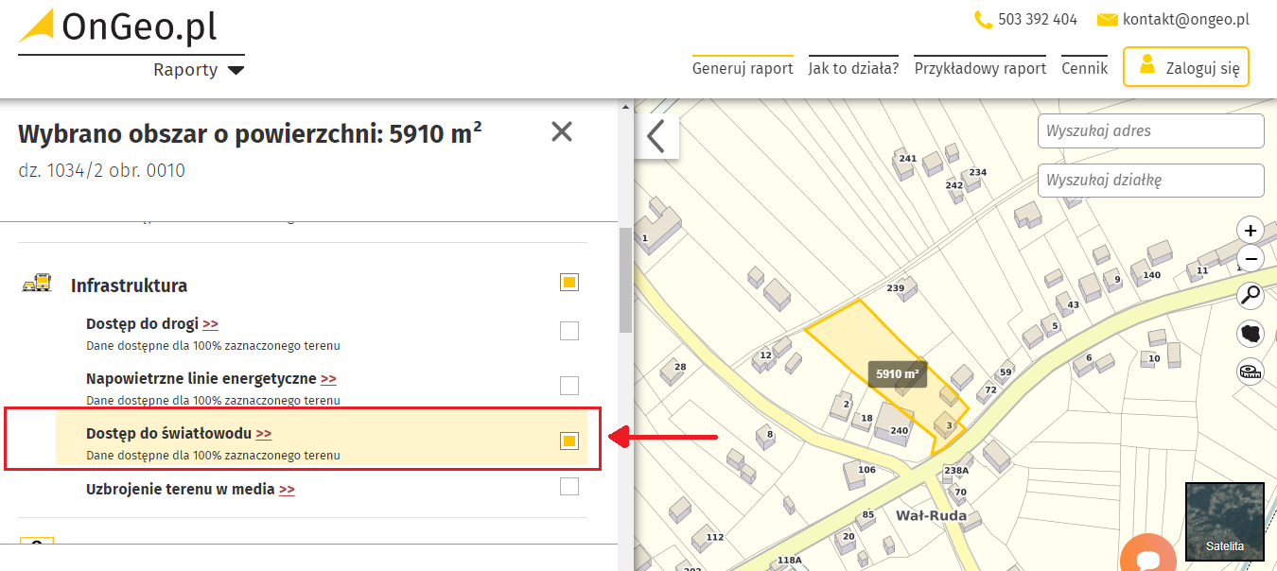The width and height of the screenshot is (1277, 571).
Task: Click the magnifier icon on the map
Action: coord(1251,296)
